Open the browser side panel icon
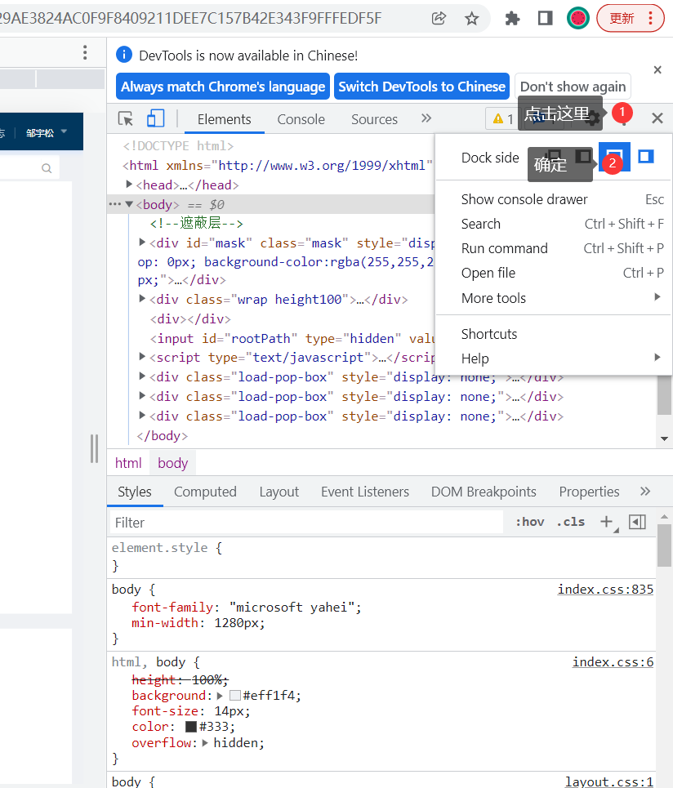This screenshot has width=673, height=788. [546, 18]
